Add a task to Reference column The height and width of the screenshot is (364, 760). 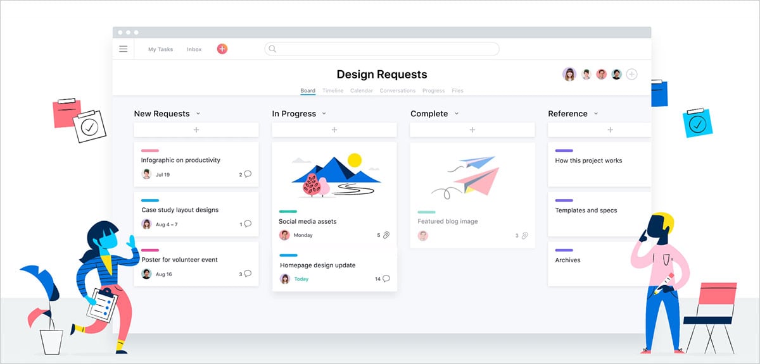599,130
